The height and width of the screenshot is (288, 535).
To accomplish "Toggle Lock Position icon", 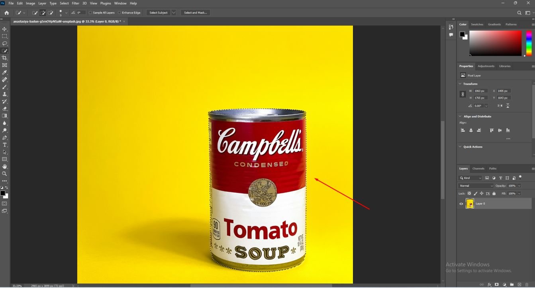I will point(482,193).
